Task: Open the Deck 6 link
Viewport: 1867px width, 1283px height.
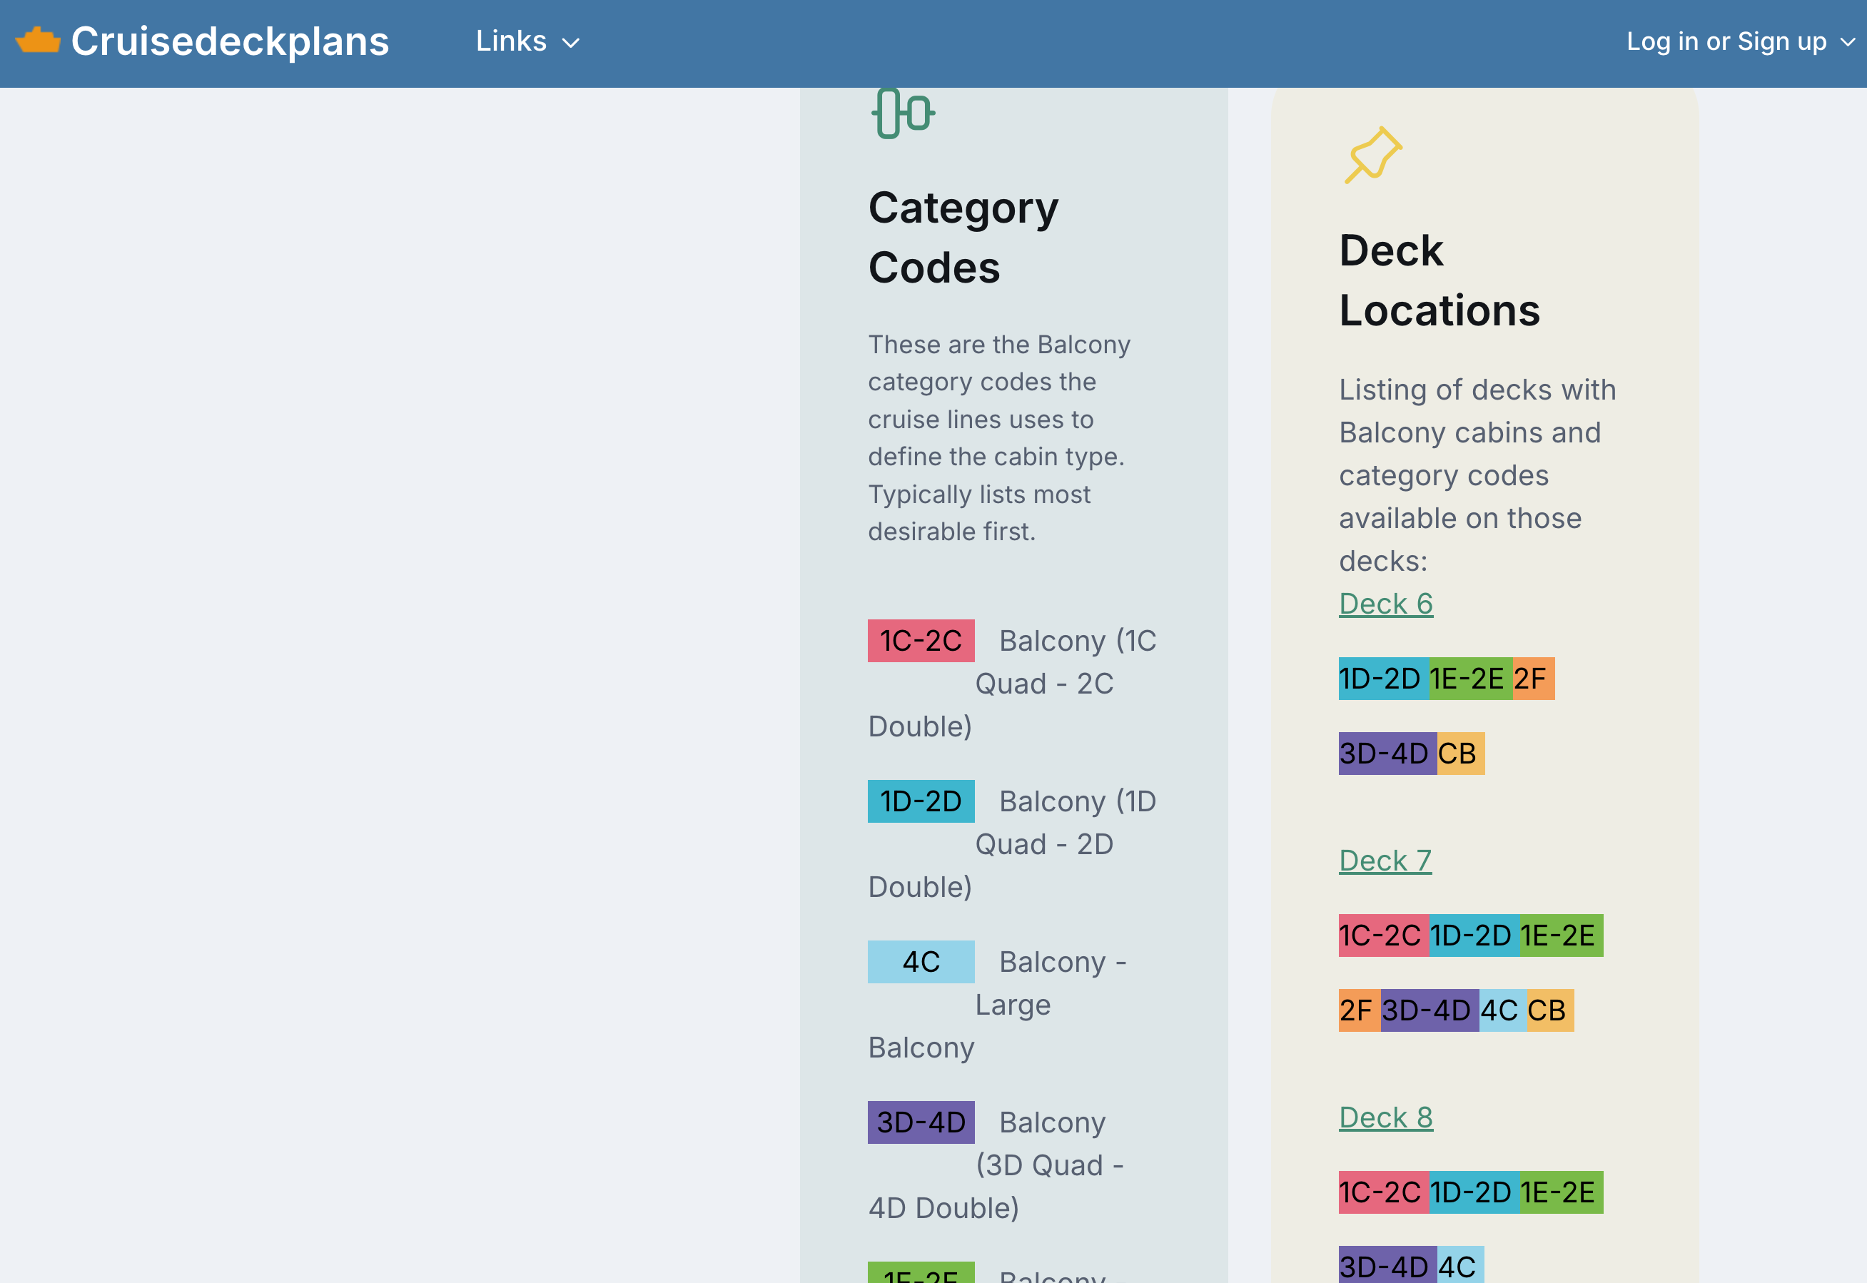Action: 1385,604
